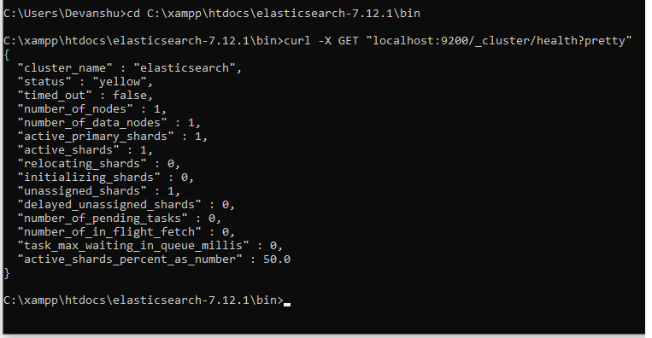652x338 pixels.
Task: Click the "relocating_shards" line
Action: [98, 164]
